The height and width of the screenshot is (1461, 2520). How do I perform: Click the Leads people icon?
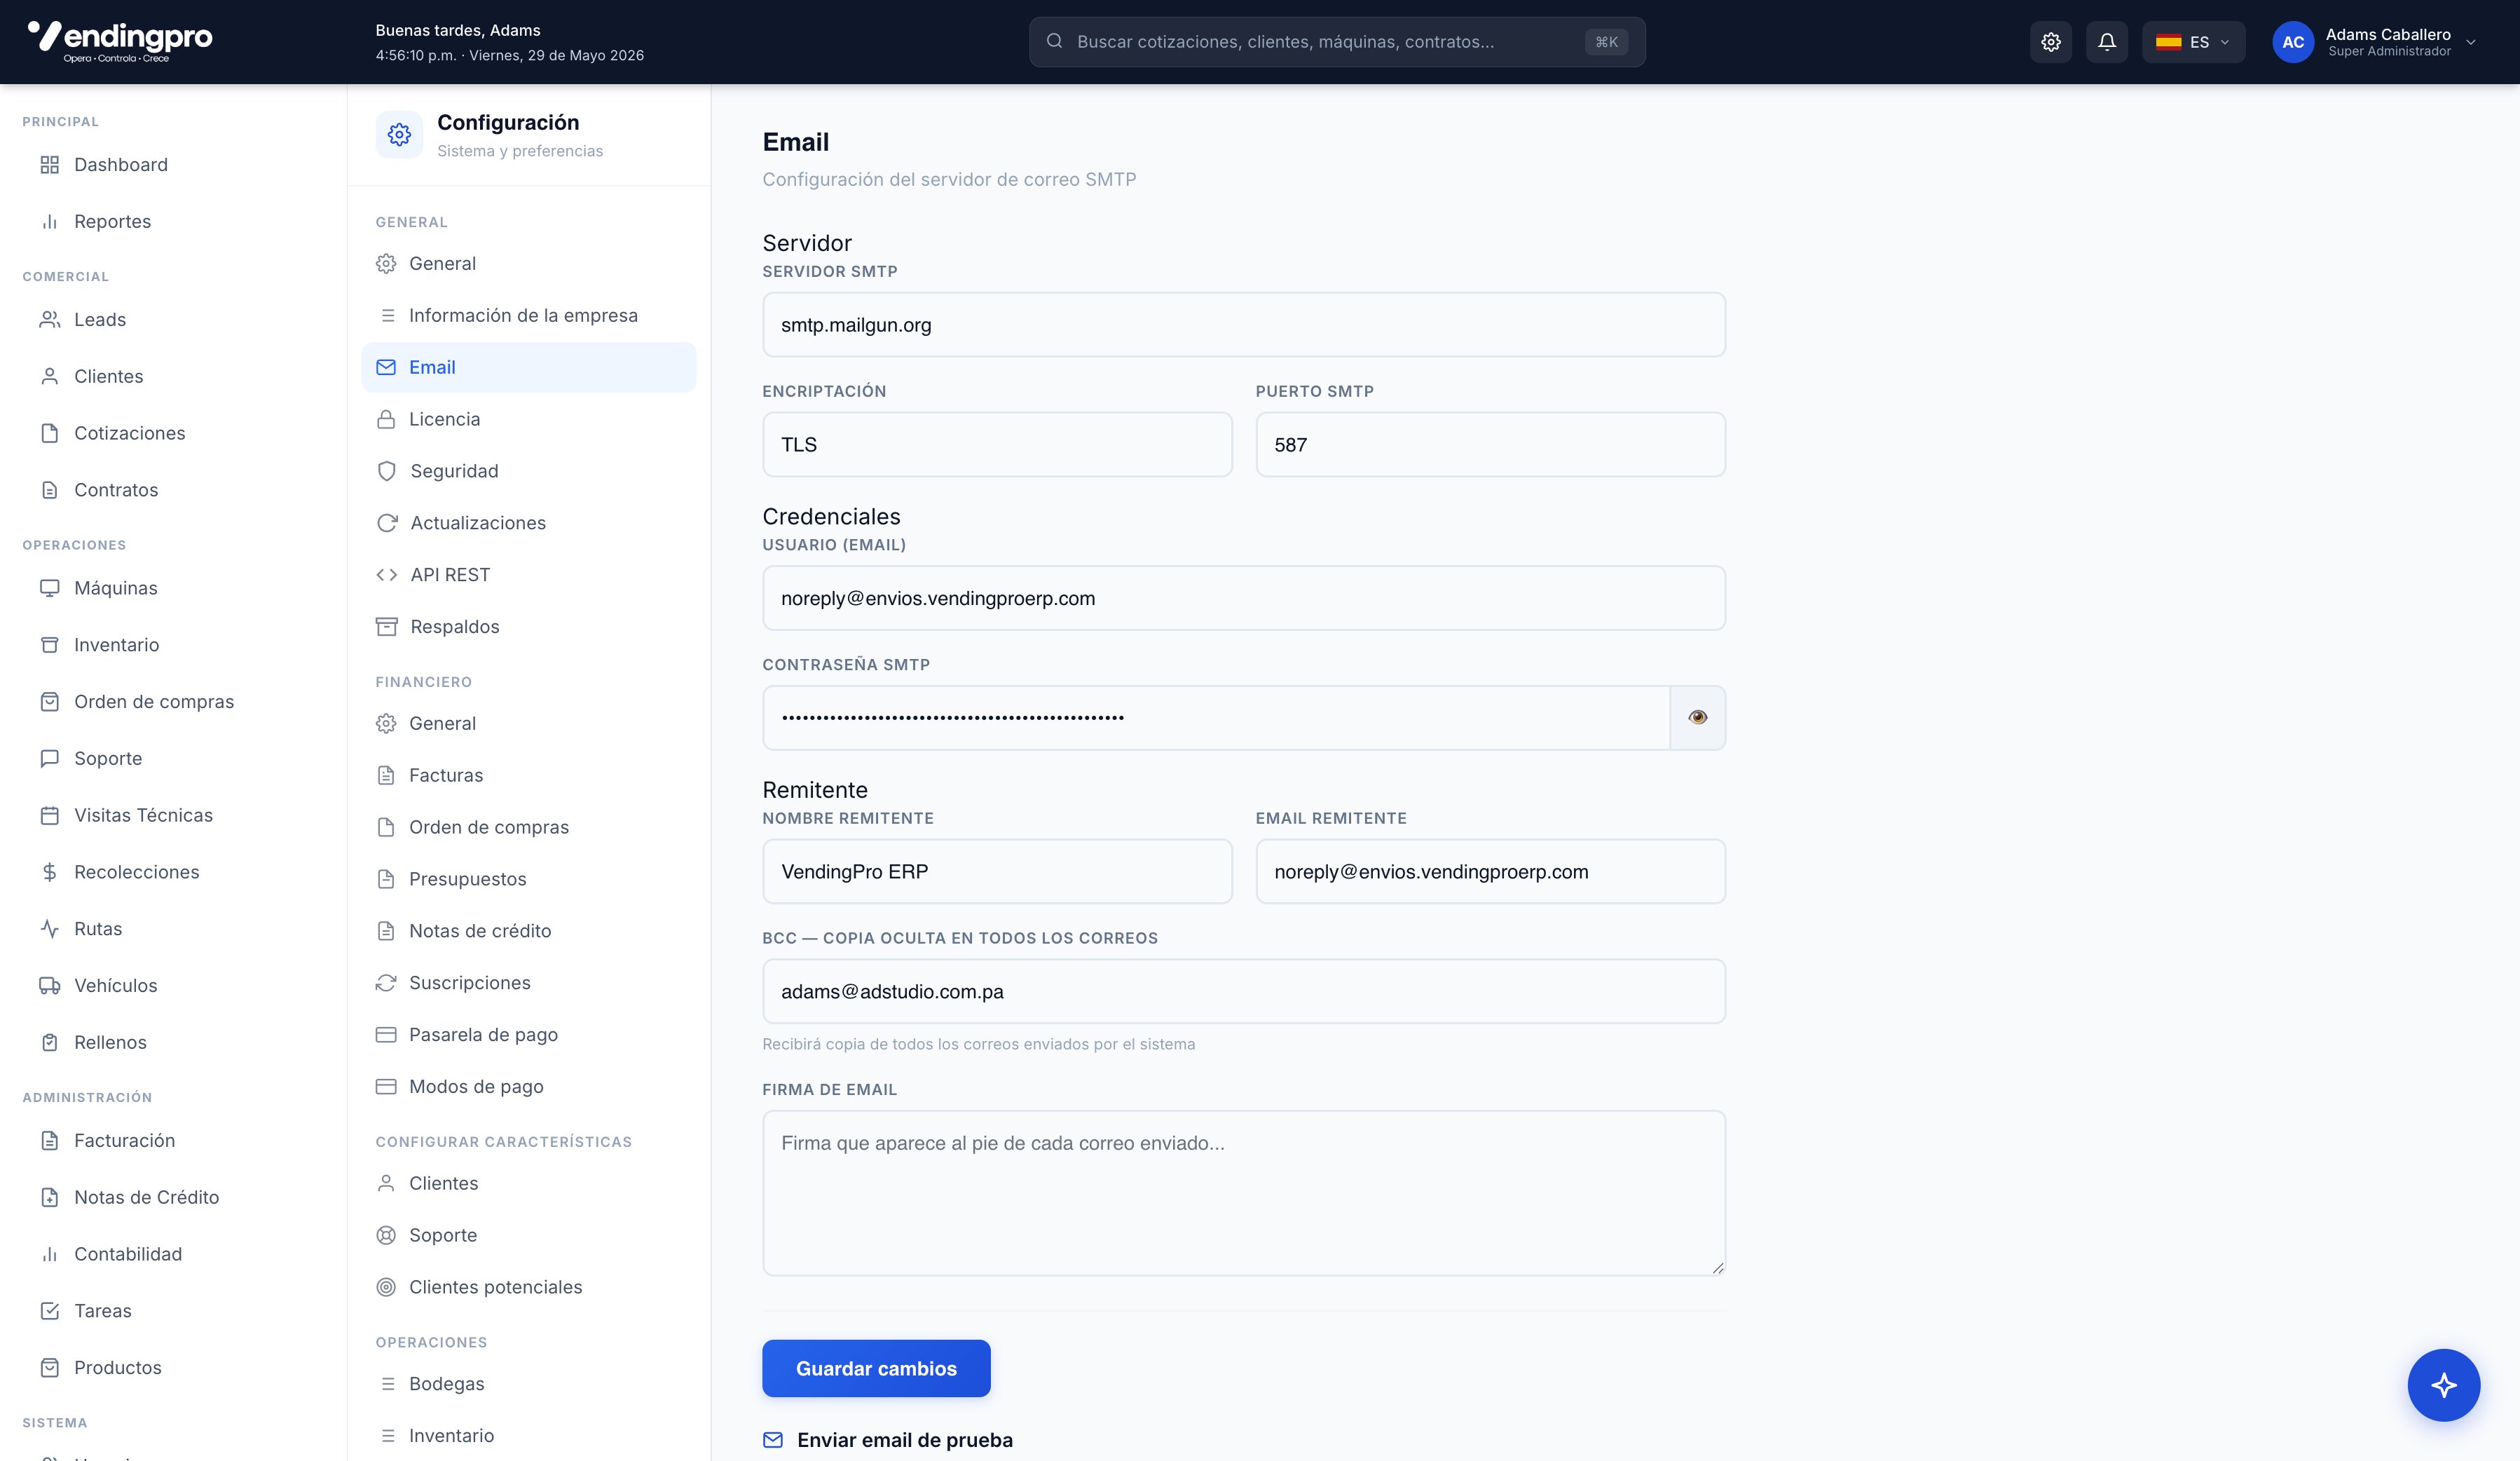[x=49, y=320]
